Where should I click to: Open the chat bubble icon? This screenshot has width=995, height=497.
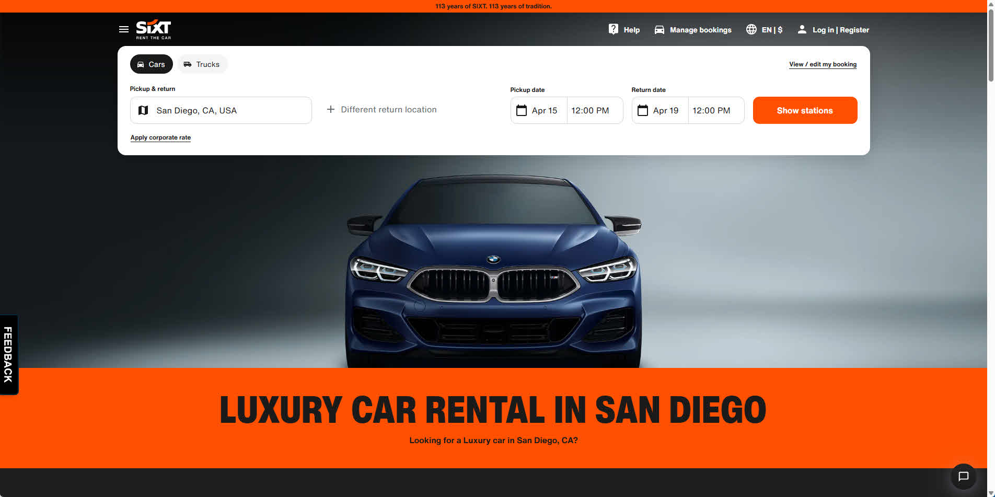(963, 476)
